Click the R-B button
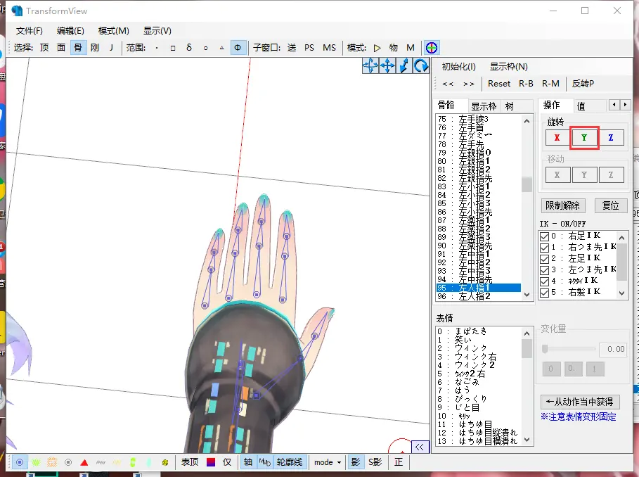This screenshot has height=477, width=639. 526,84
